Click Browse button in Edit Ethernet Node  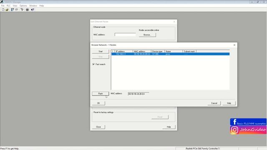pos(147,35)
